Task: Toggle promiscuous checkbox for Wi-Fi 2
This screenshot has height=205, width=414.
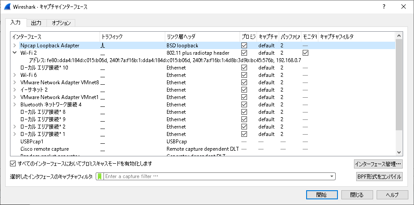Action: 244,53
